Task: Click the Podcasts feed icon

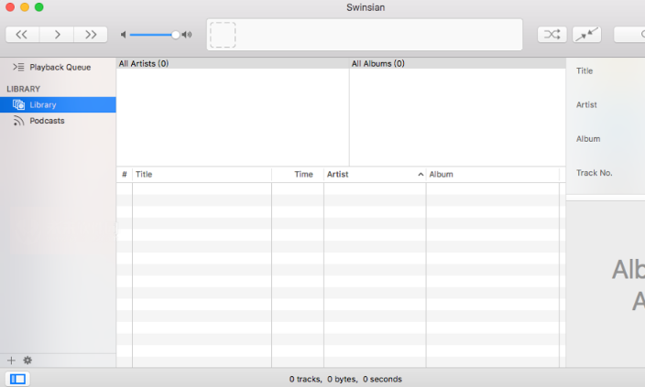Action: pyautogui.click(x=18, y=121)
